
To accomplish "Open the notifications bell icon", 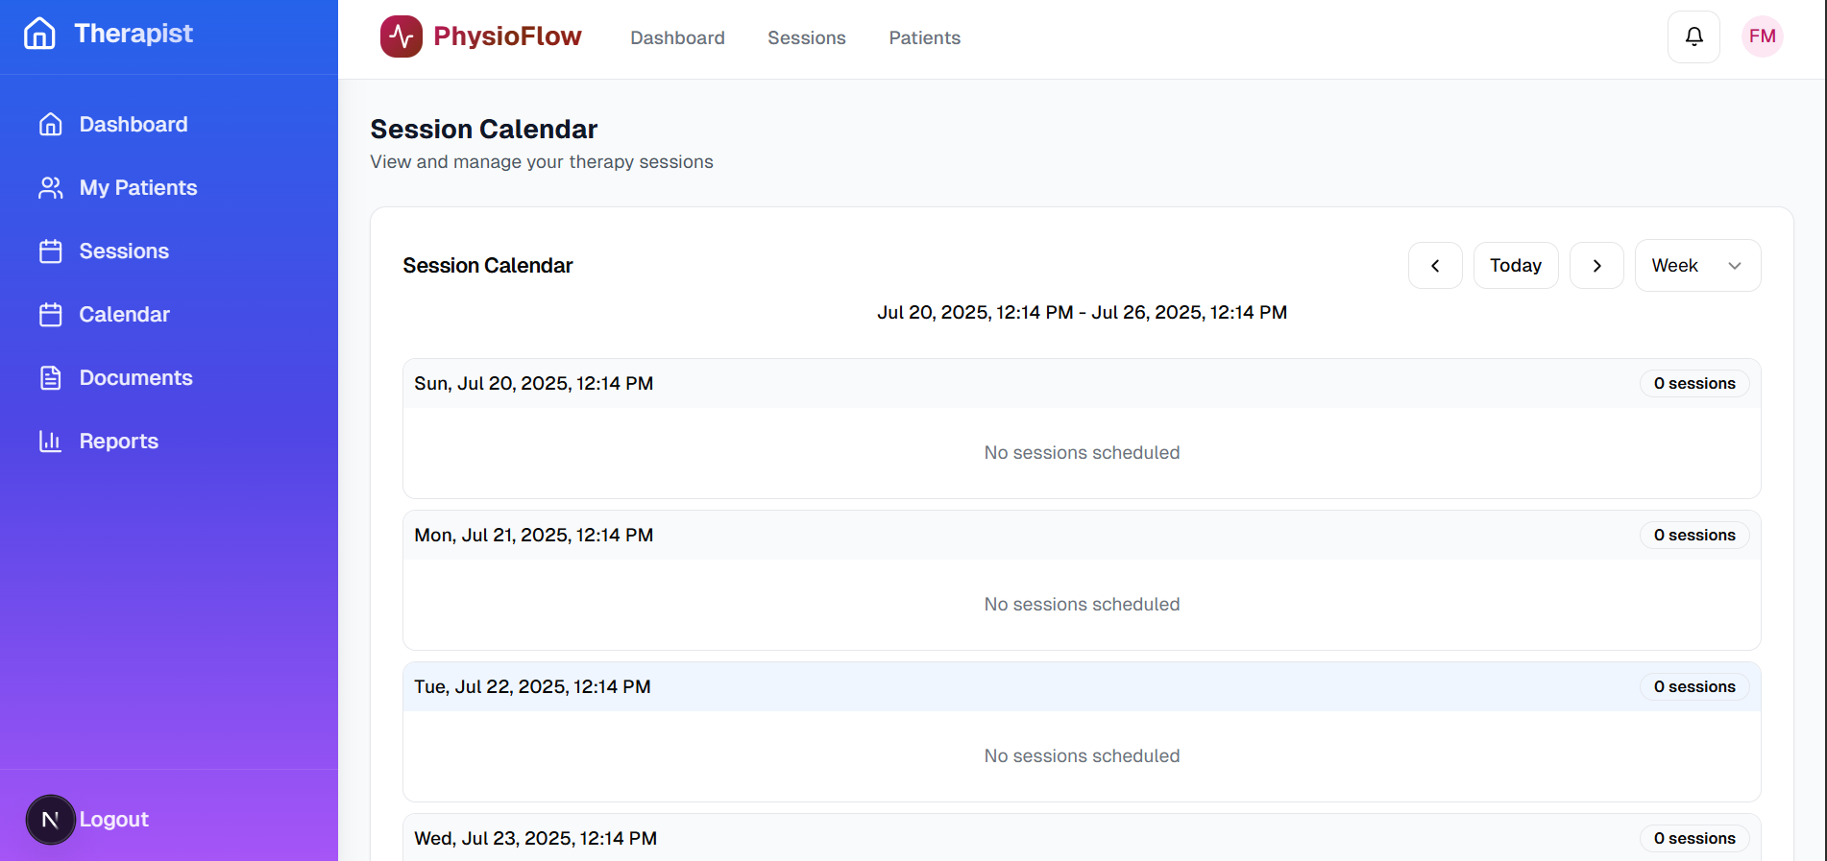I will (x=1693, y=36).
